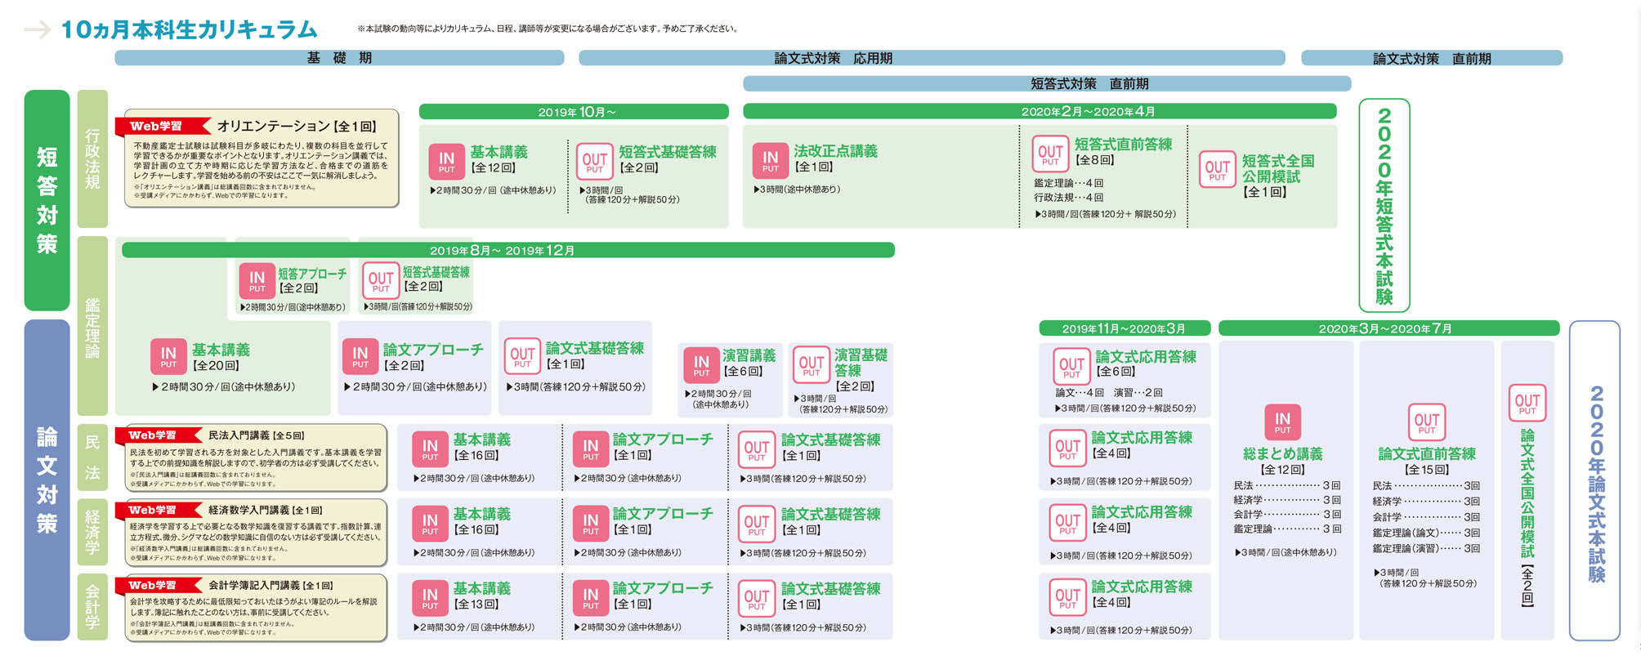Click the Web学習 ribbon beside 民法入門講義

click(155, 435)
